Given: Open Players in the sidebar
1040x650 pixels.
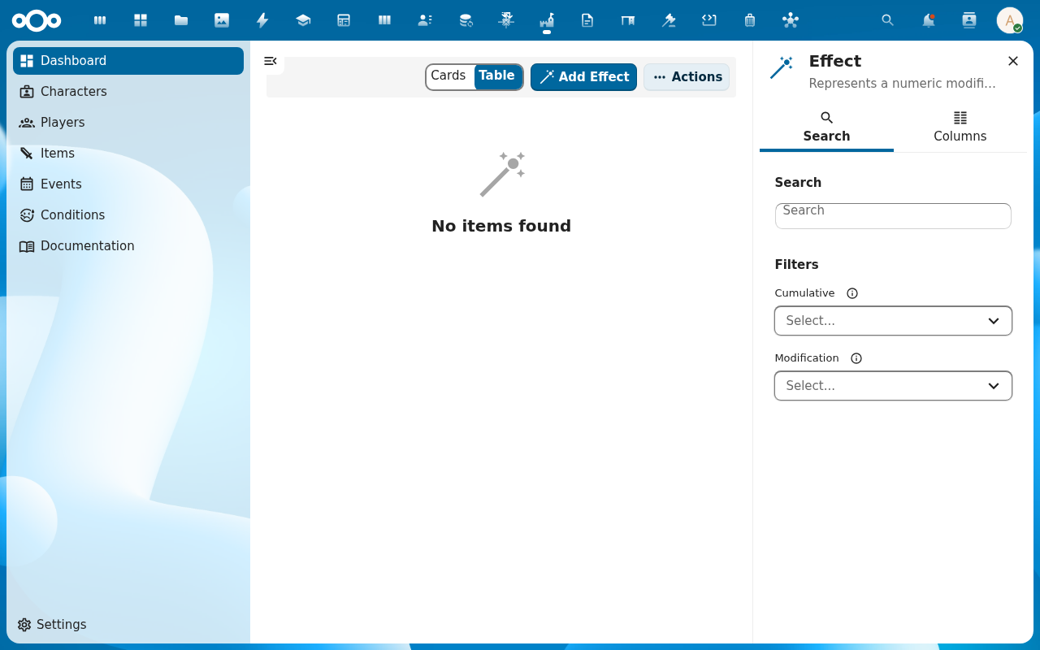Looking at the screenshot, I should pos(128,123).
